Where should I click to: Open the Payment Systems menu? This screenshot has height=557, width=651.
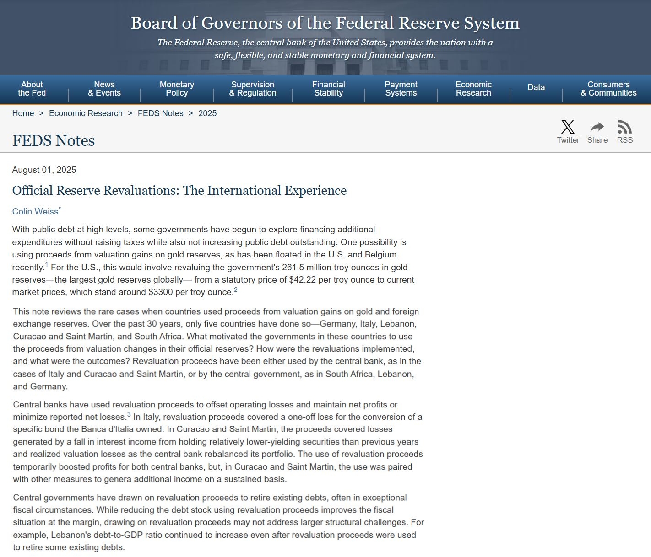pos(401,89)
